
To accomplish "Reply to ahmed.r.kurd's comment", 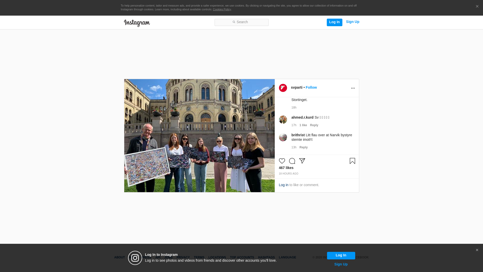I will 314,125.
